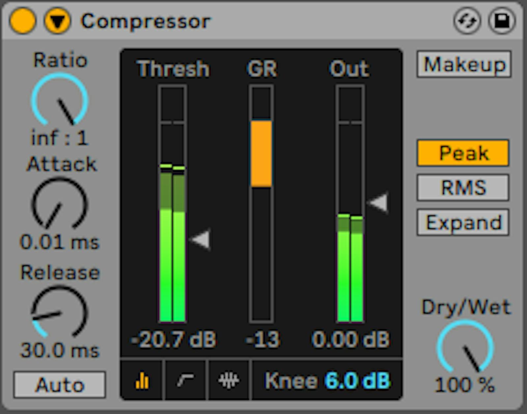Viewport: 527px width, 414px height.
Task: Click the 100 % dry/wet value
Action: pos(465,385)
